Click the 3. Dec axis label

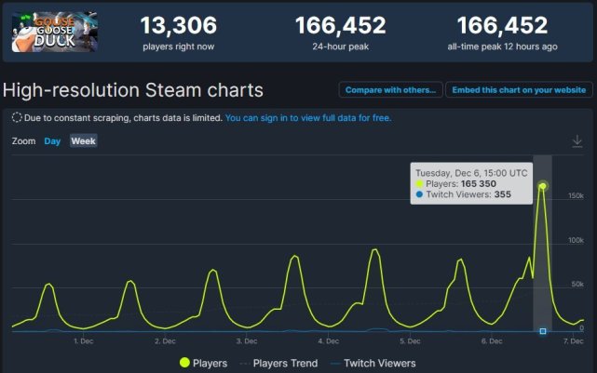pos(247,341)
